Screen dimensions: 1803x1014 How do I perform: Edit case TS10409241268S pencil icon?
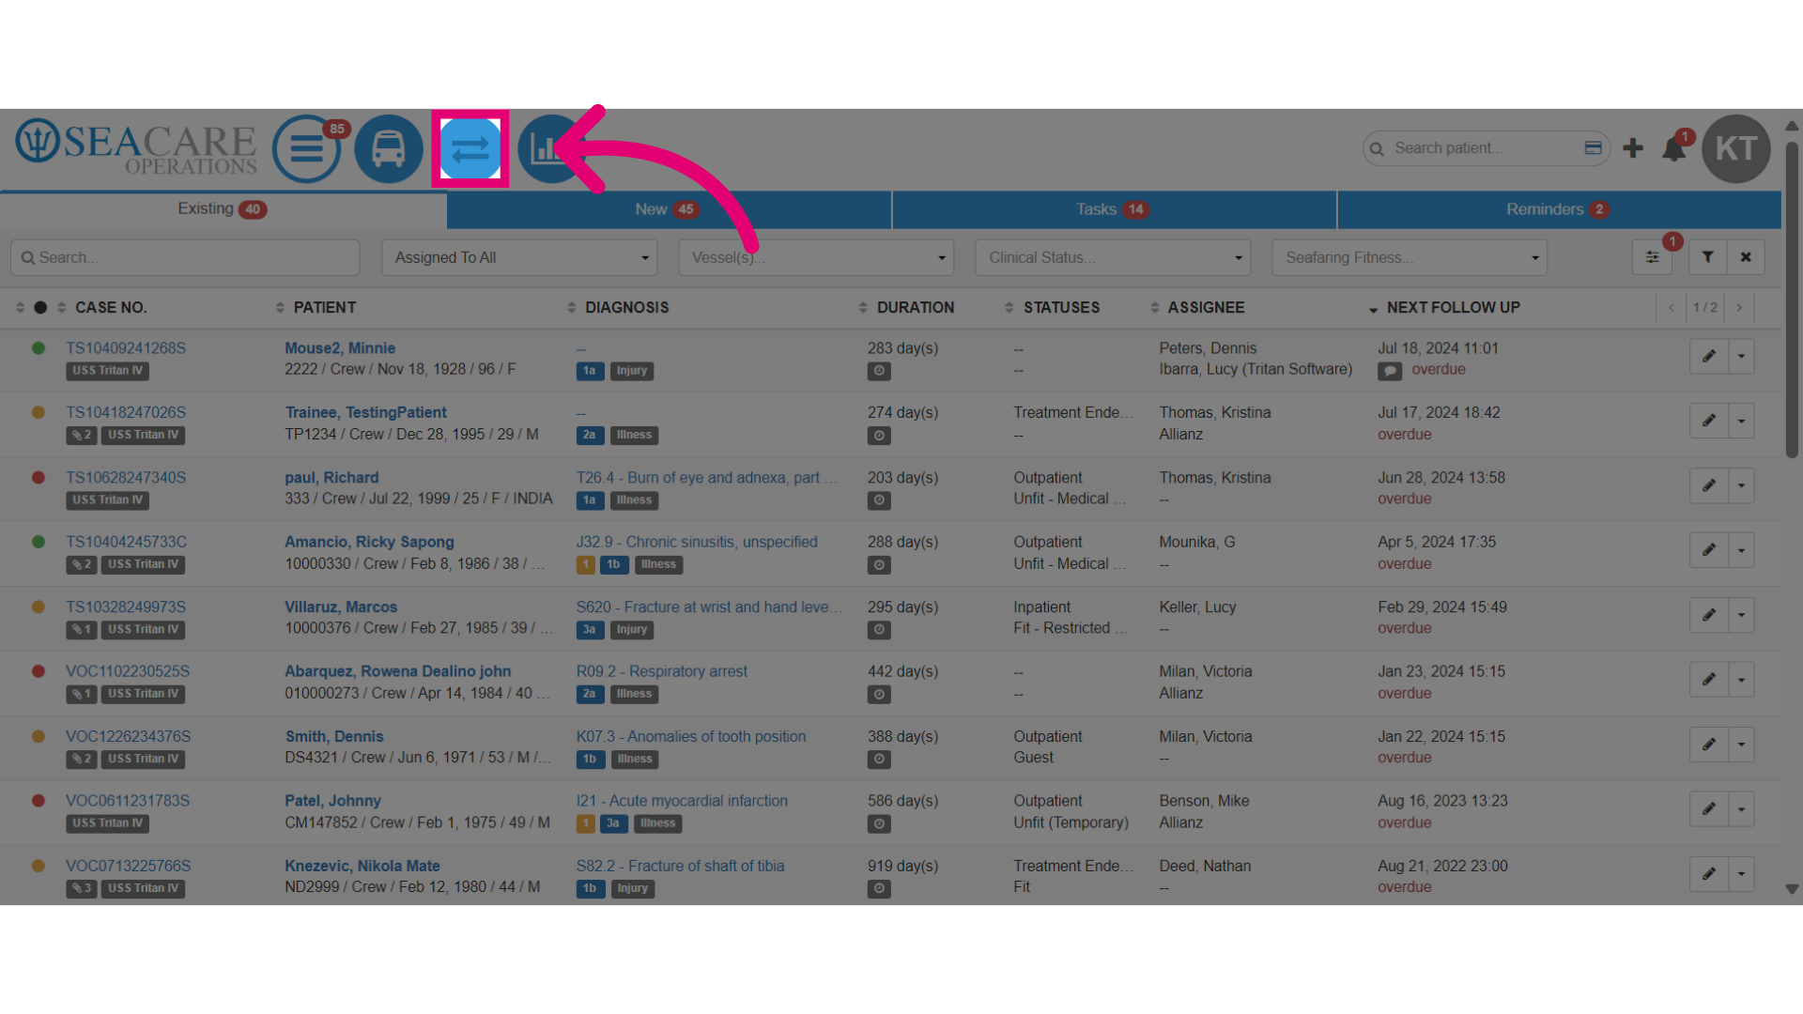click(x=1709, y=356)
